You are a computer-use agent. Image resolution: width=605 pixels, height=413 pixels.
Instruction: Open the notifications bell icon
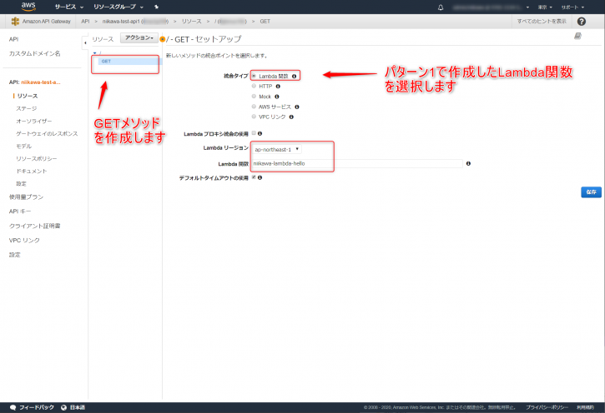(x=441, y=7)
